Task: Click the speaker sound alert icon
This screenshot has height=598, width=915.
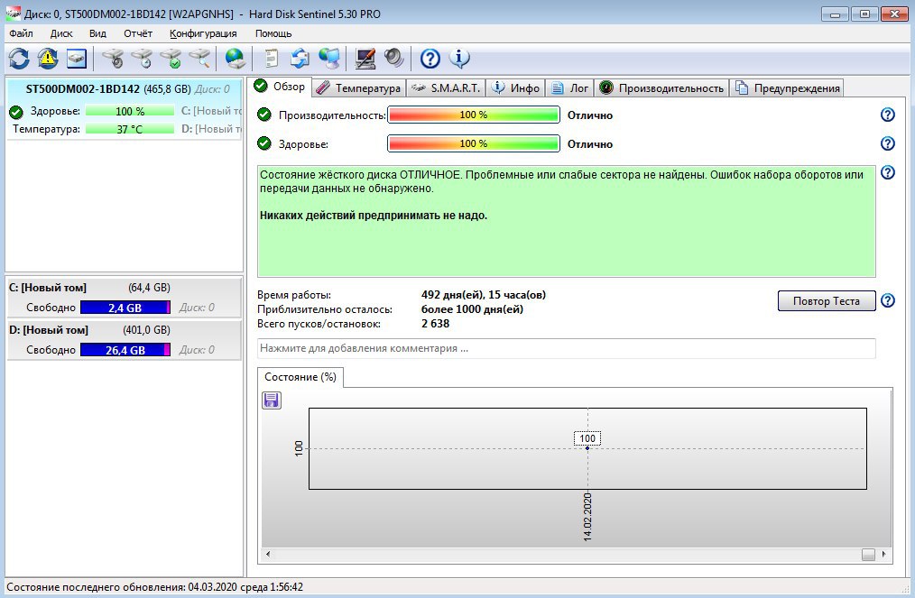Action: [x=394, y=59]
